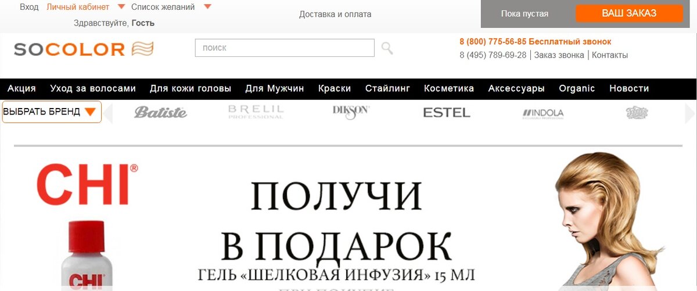The image size is (697, 291).
Task: Open the Акция menu item
Action: (21, 88)
